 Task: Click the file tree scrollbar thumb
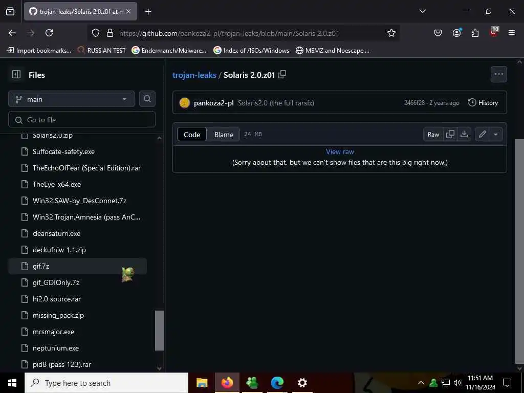(160, 330)
